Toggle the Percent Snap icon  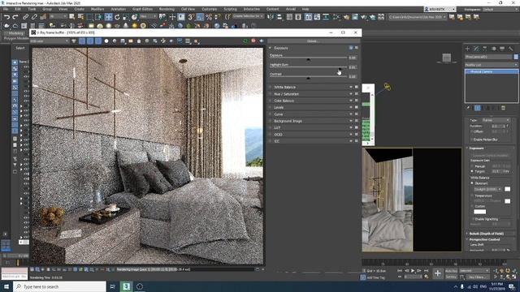click(209, 16)
